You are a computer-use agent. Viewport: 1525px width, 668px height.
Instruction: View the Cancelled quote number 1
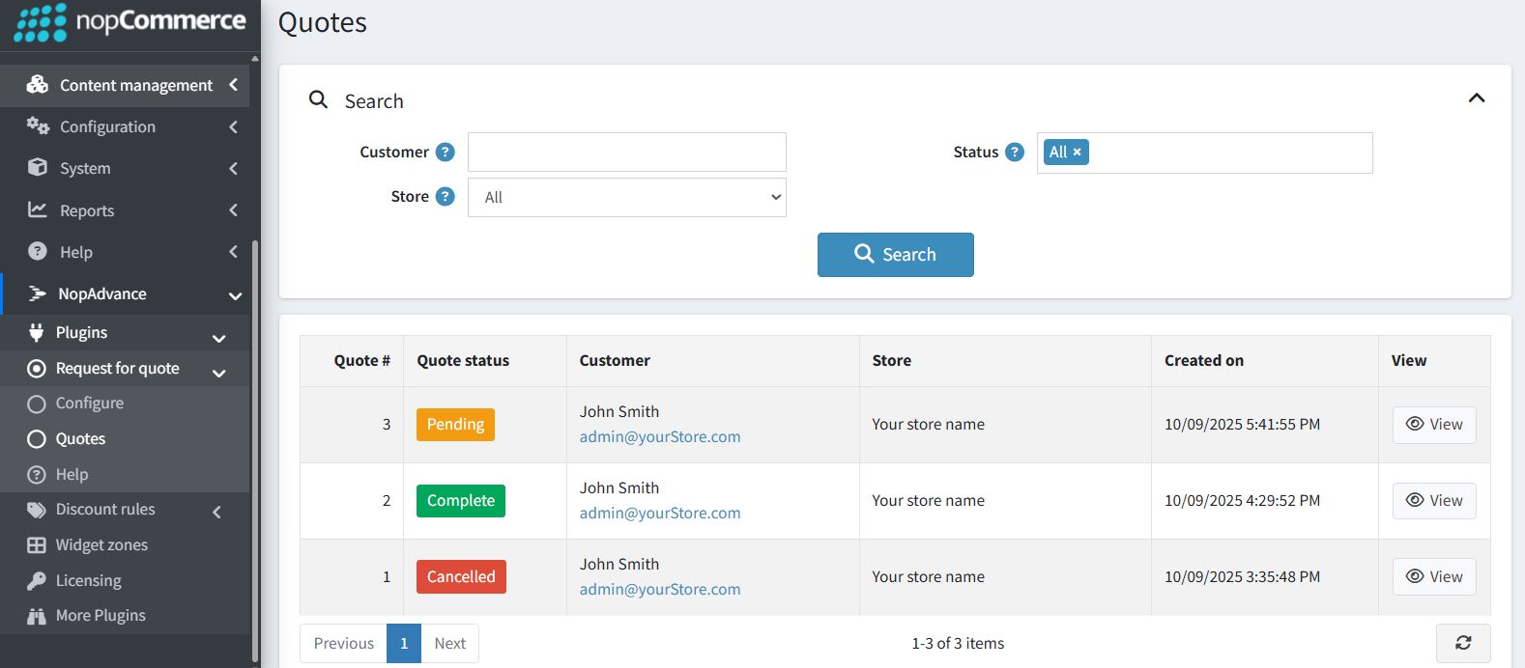coord(1433,577)
